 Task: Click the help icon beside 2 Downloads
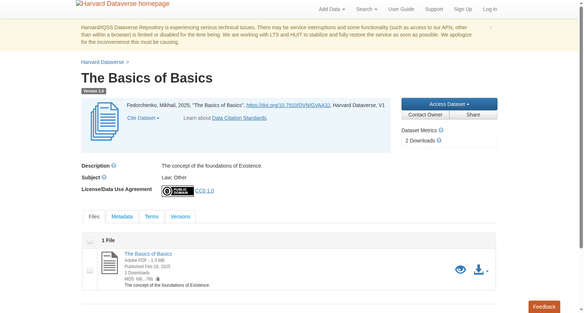pyautogui.click(x=439, y=141)
